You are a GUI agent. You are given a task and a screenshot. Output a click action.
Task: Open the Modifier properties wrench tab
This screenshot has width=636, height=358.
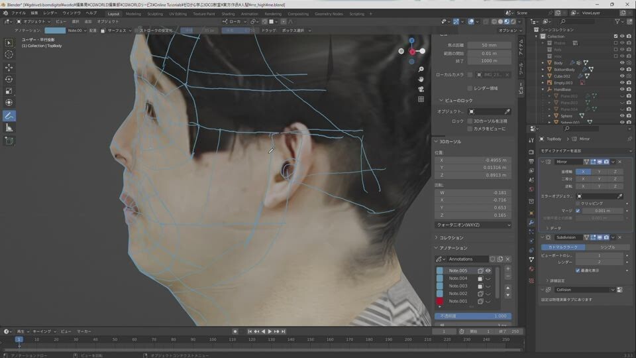pos(531,223)
